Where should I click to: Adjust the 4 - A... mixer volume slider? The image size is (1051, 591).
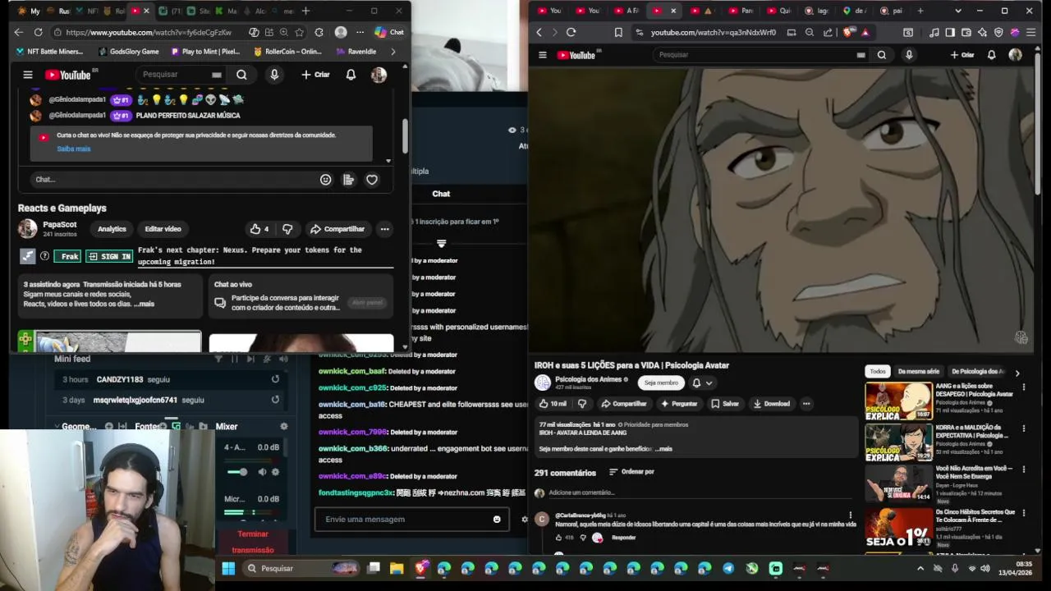pyautogui.click(x=236, y=472)
